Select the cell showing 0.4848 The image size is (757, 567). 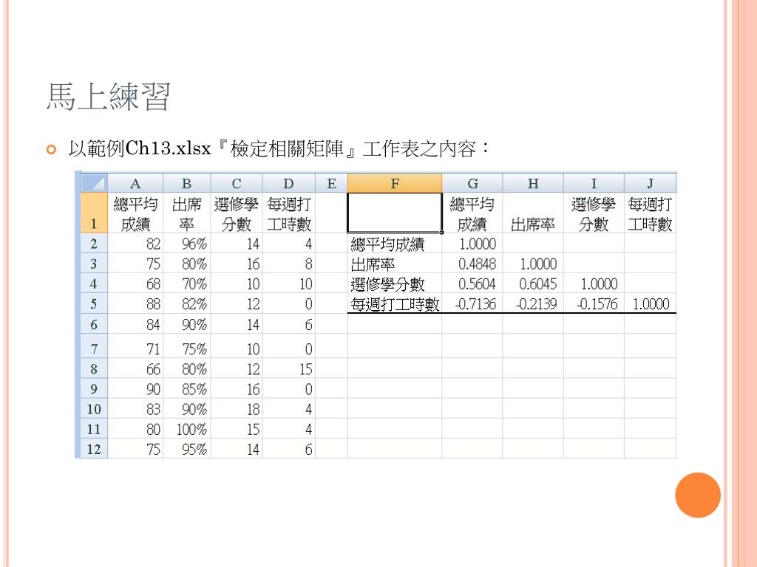[472, 264]
